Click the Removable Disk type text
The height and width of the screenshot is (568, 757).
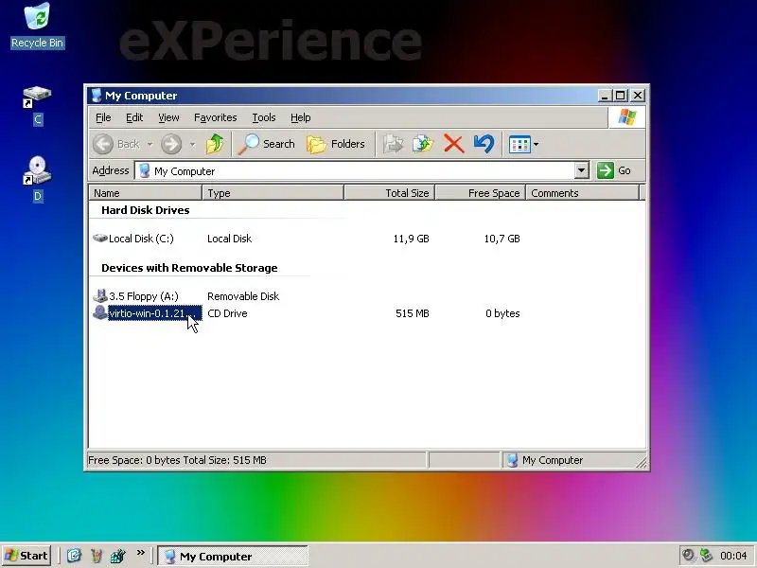point(243,296)
